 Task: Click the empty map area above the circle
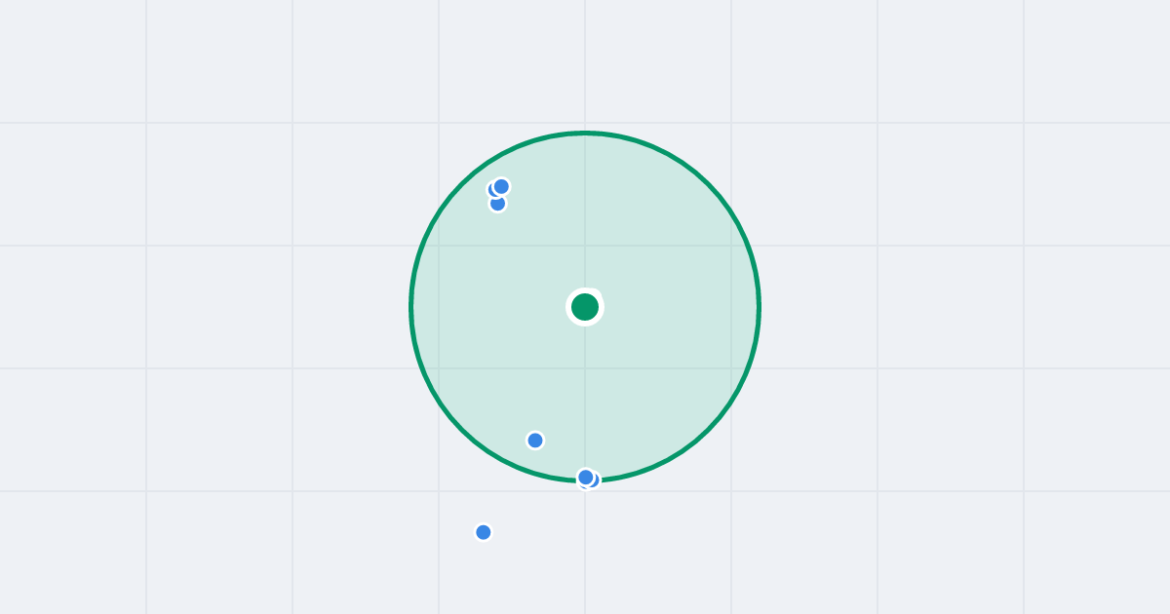tap(585, 58)
